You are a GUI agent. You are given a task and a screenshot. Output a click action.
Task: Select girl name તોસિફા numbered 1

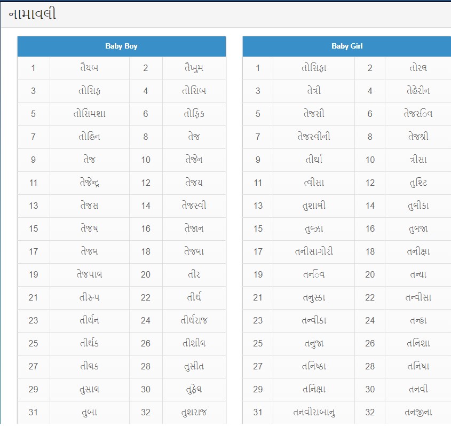(x=314, y=68)
